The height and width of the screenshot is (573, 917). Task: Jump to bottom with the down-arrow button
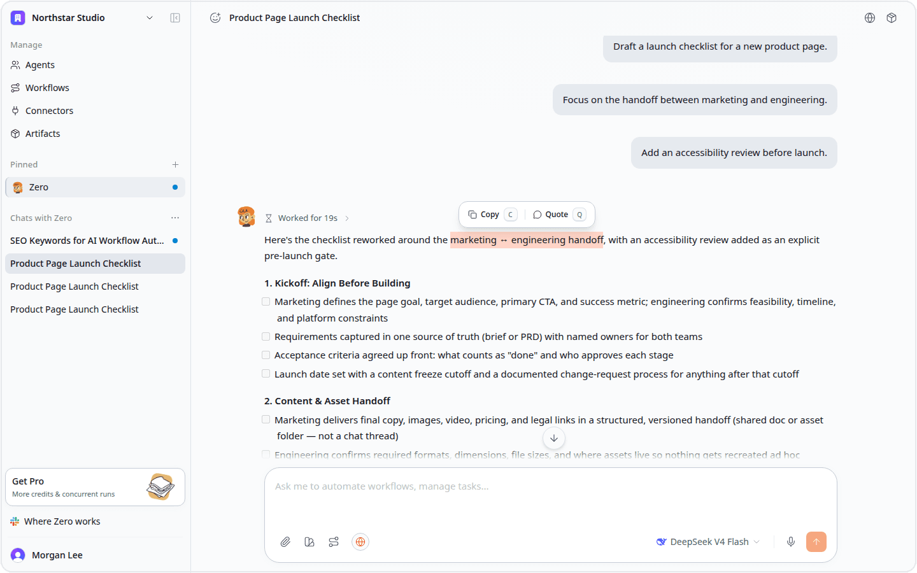(x=554, y=438)
